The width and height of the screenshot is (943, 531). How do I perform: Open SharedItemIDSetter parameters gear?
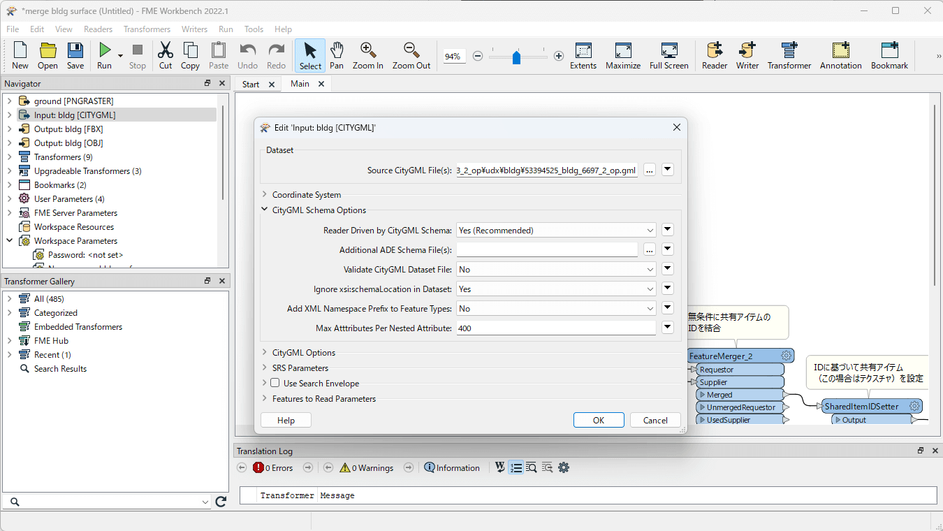(x=914, y=406)
